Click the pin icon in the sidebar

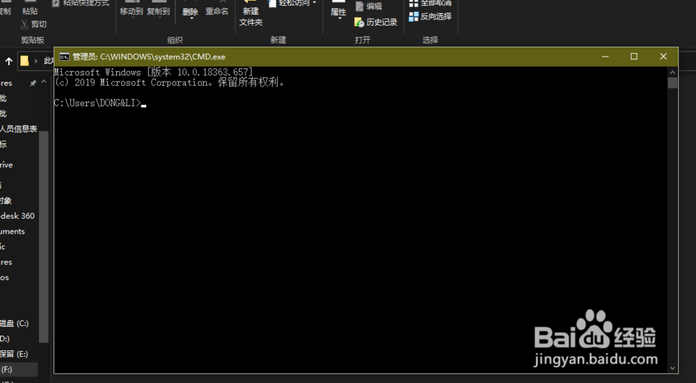(33, 83)
